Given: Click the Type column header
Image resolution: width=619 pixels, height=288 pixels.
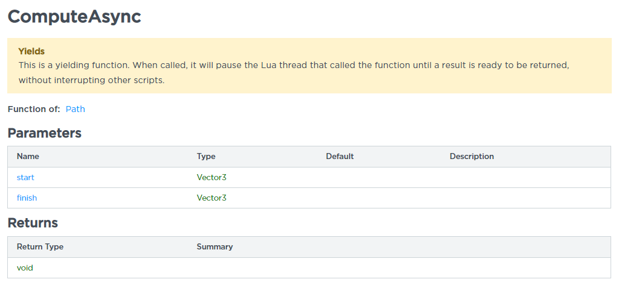Looking at the screenshot, I should [x=206, y=156].
